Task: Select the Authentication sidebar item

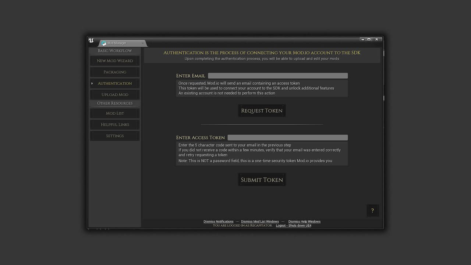Action: point(115,83)
